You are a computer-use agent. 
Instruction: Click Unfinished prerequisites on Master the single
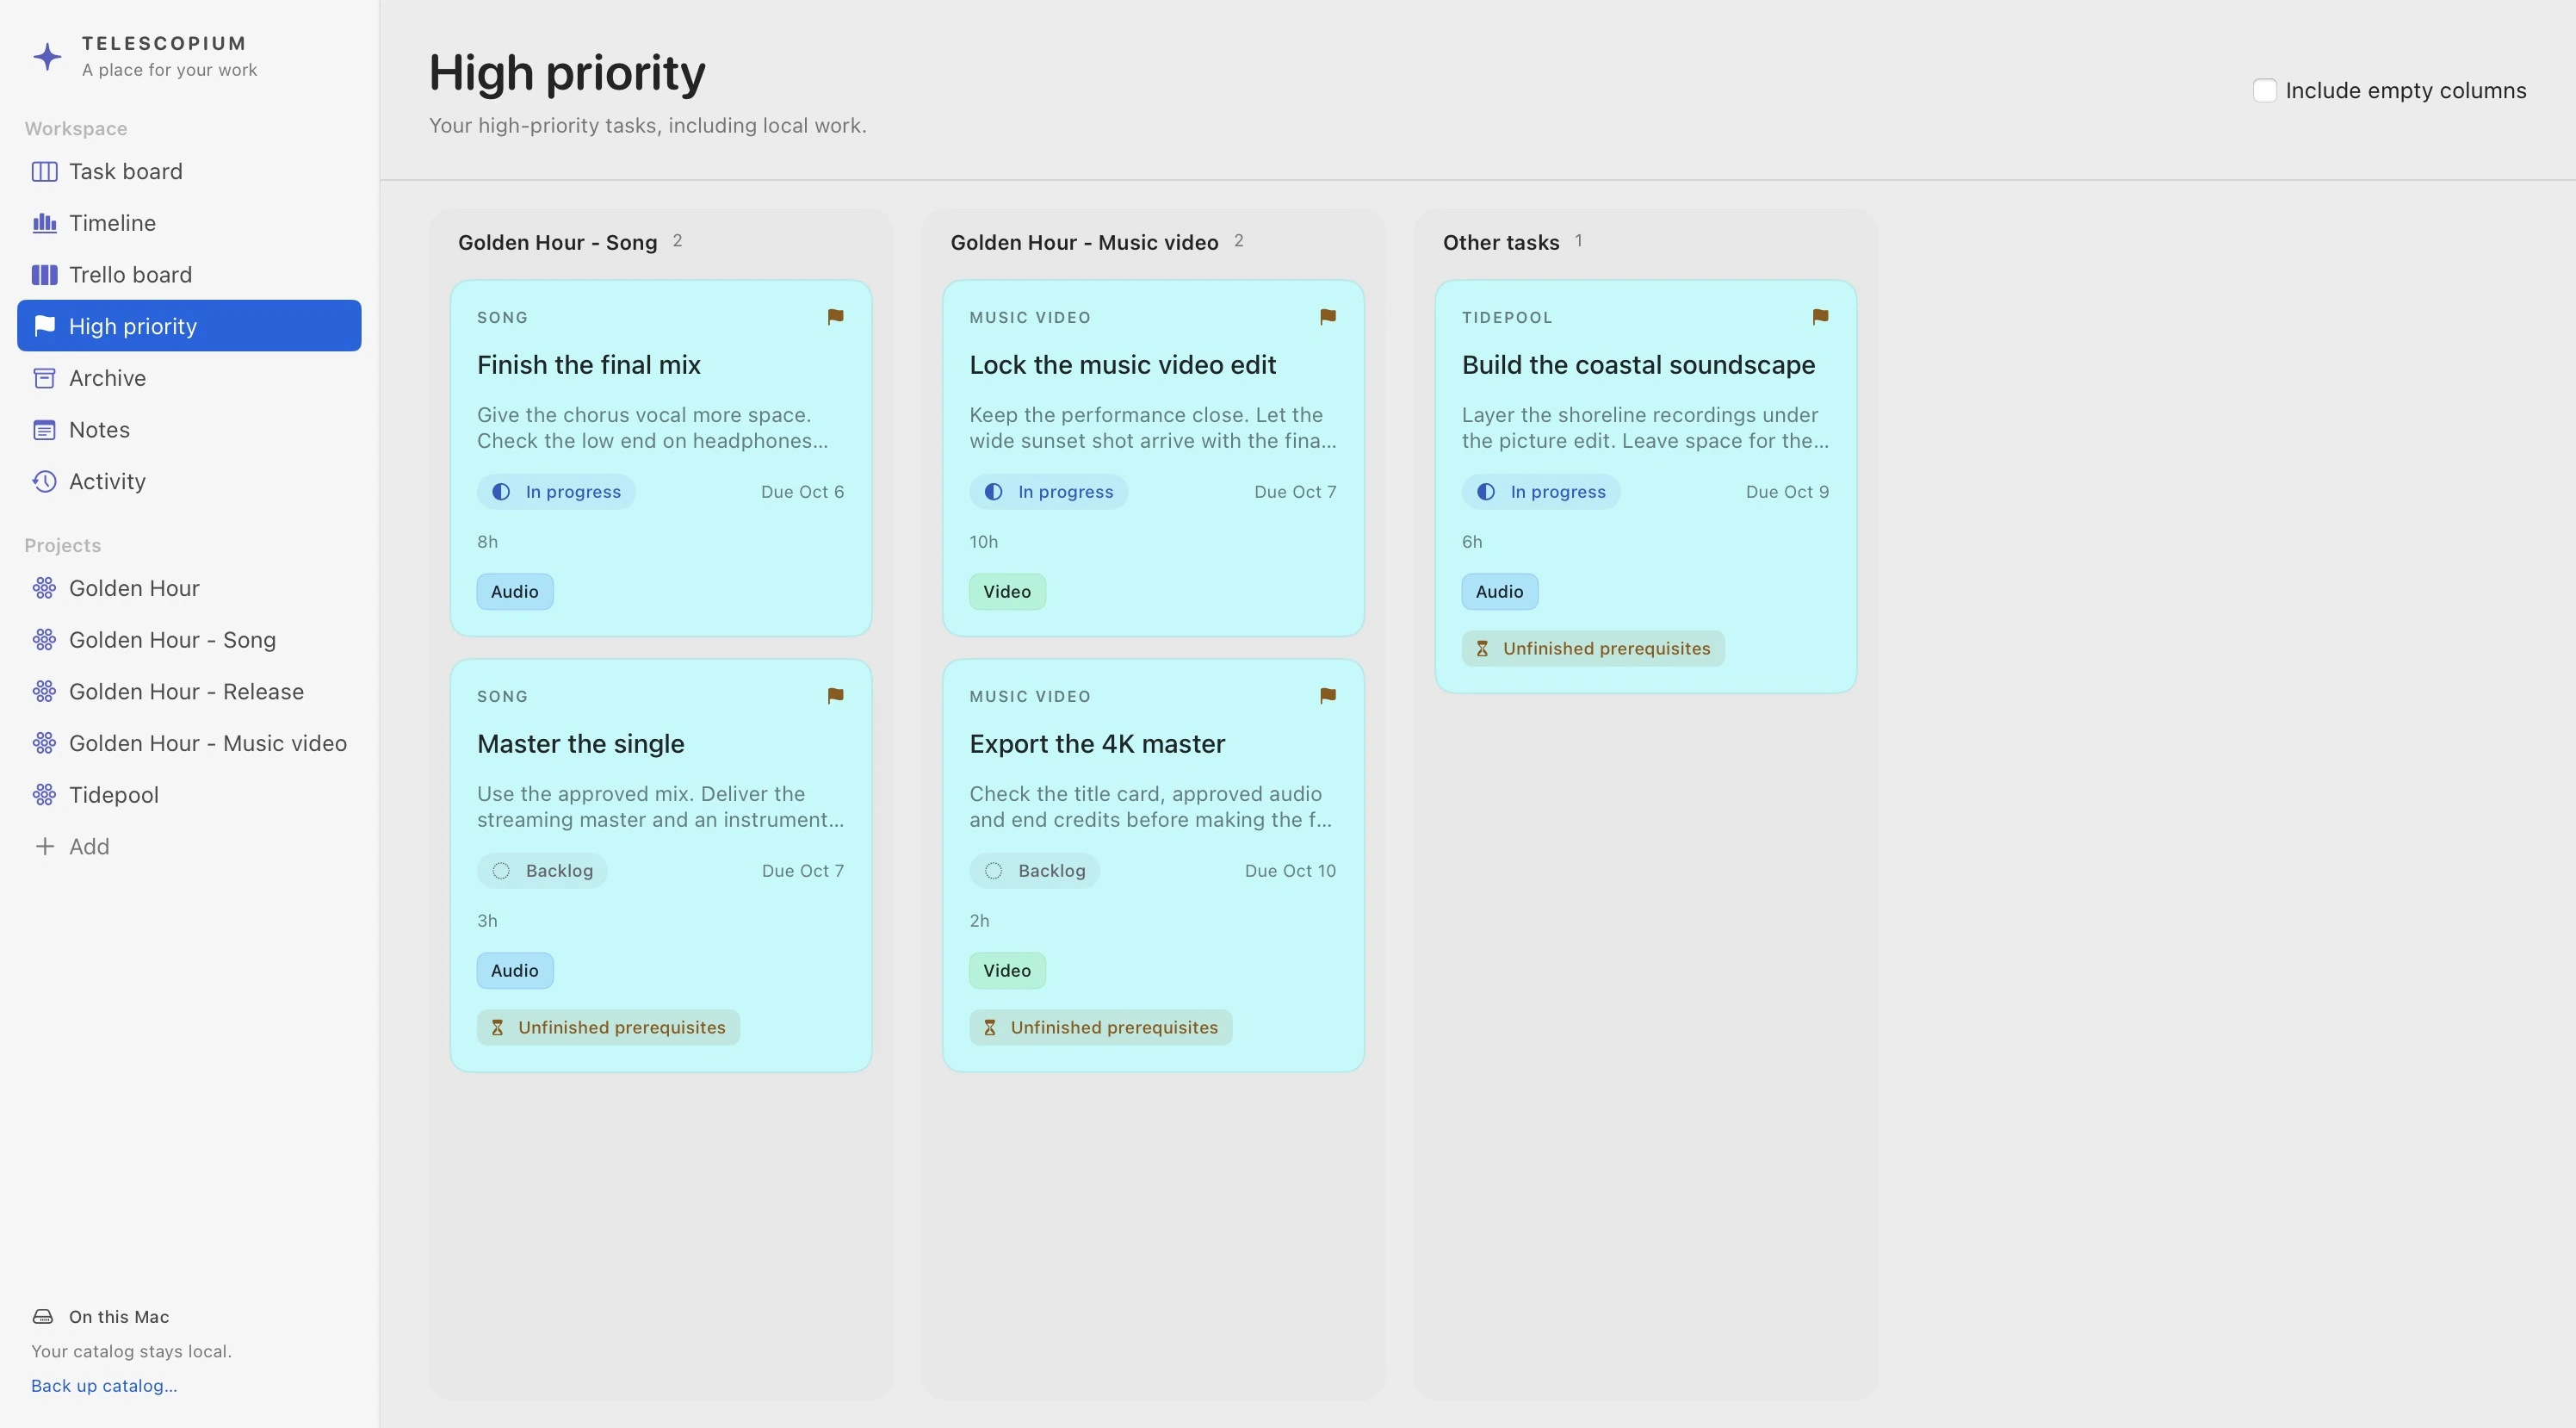tap(608, 1028)
